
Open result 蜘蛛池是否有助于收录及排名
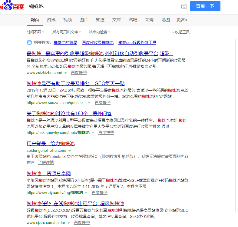[76, 83]
